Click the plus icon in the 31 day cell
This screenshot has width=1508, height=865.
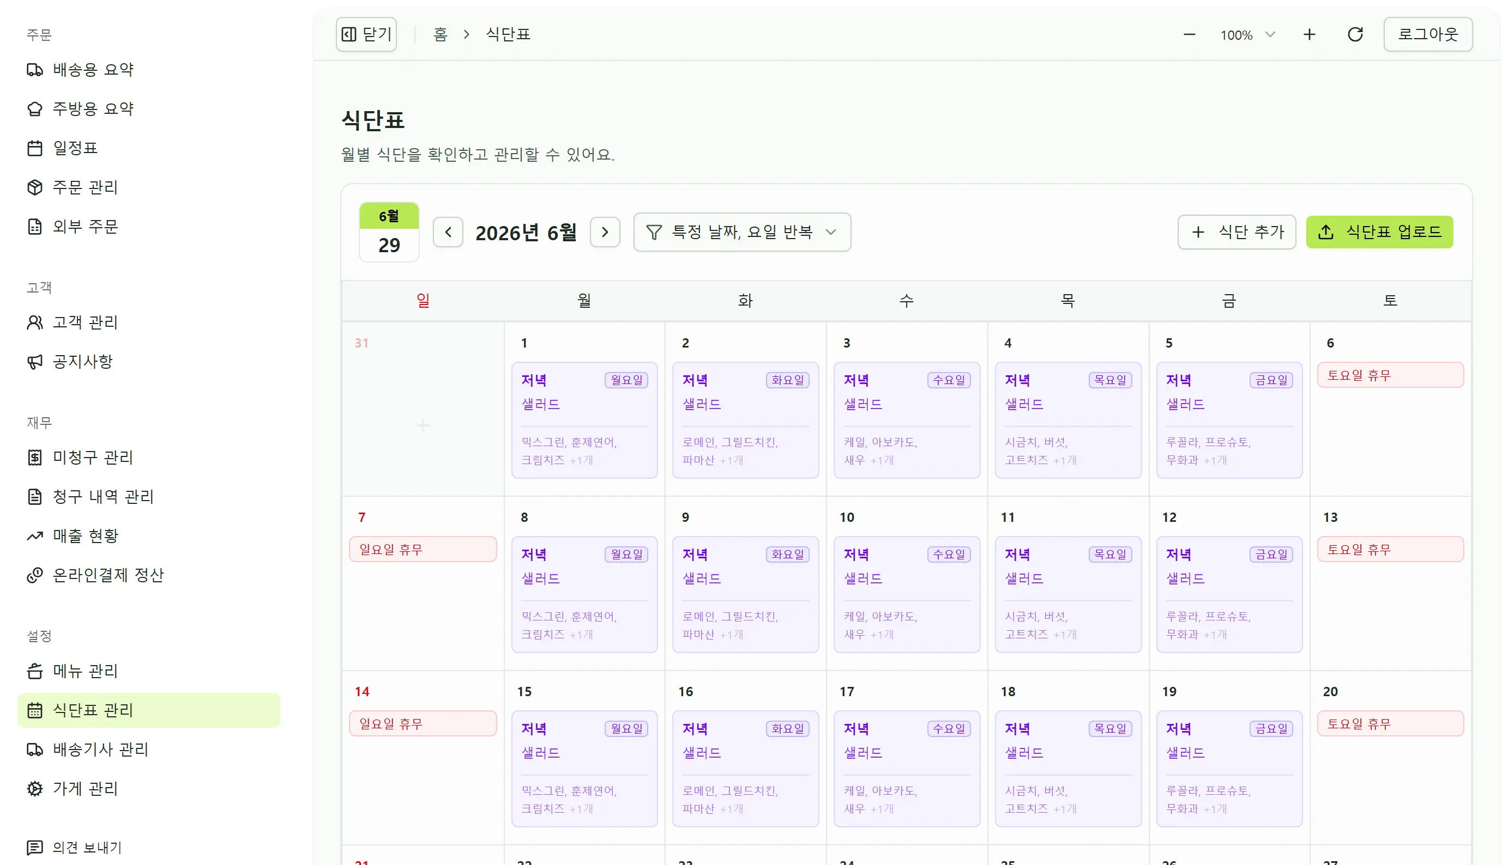tap(423, 425)
